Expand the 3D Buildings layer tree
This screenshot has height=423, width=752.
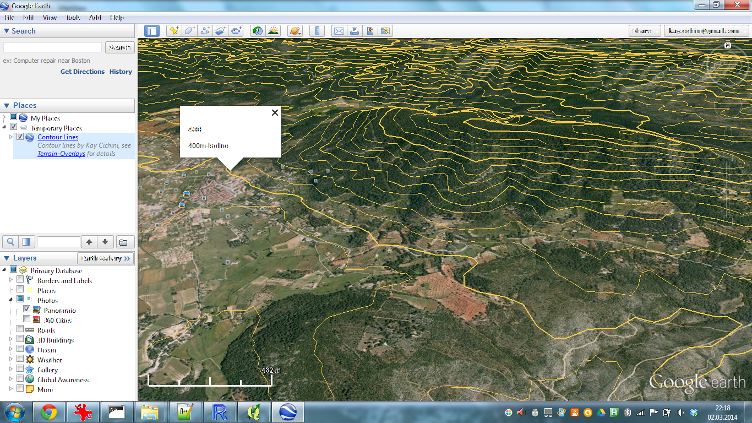pyautogui.click(x=11, y=340)
